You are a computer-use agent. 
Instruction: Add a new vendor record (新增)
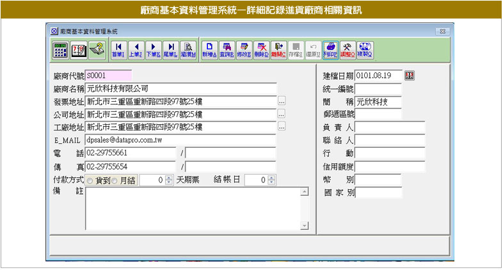pos(210,50)
